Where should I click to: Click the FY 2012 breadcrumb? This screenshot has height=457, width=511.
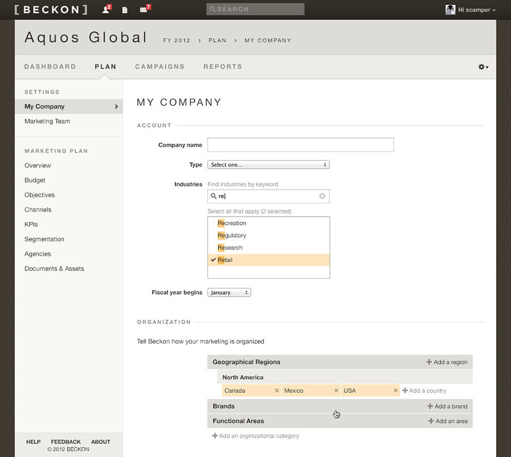(177, 40)
